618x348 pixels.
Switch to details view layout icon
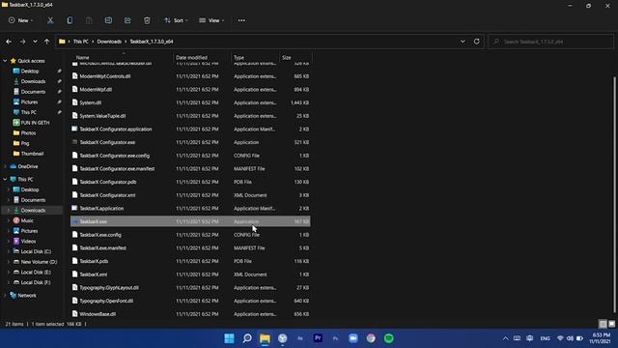coord(603,324)
